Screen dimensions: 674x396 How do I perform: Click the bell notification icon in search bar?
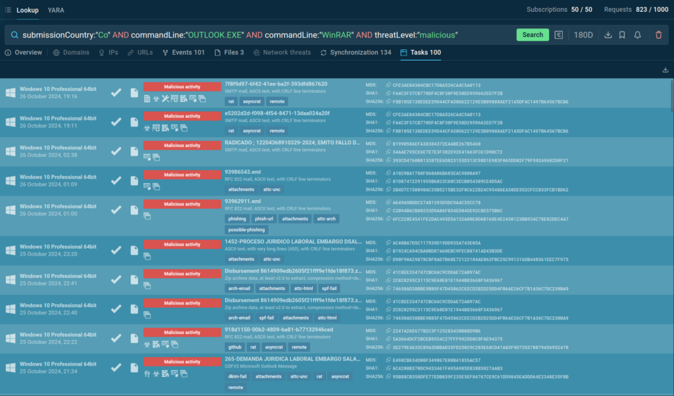pyautogui.click(x=637, y=35)
